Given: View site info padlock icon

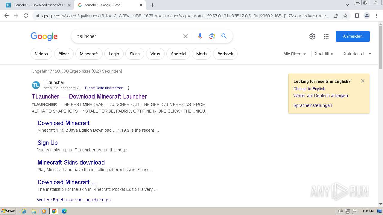Looking at the screenshot, I should point(37,16).
